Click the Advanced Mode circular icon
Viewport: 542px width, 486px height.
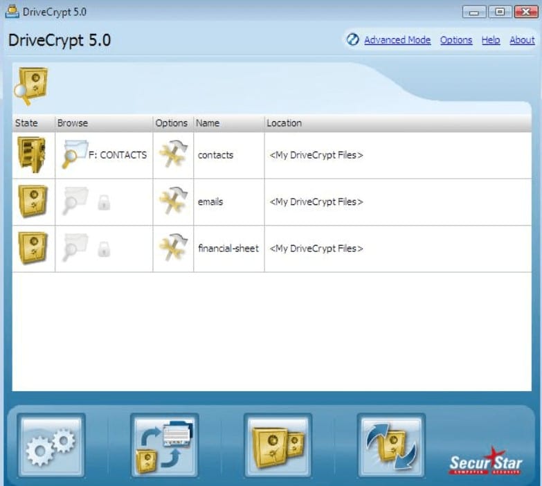pos(353,39)
